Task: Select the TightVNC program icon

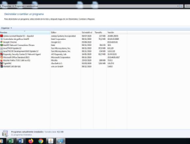Action: click(x=1, y=63)
